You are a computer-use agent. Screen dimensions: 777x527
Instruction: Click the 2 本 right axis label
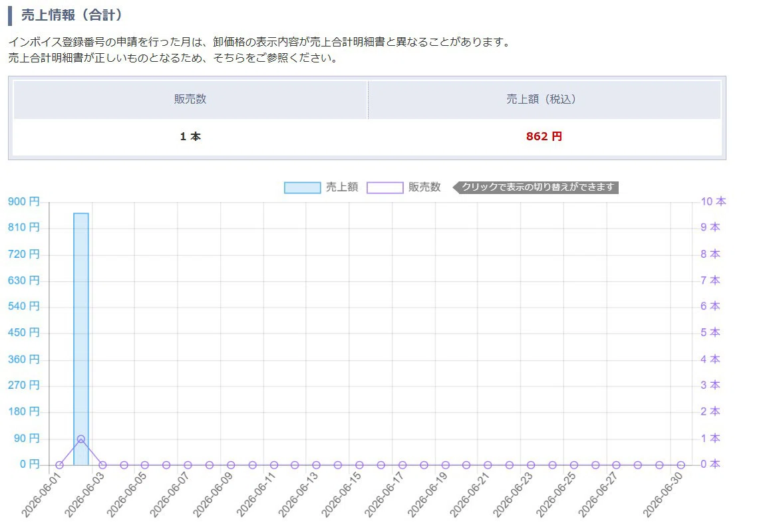pyautogui.click(x=710, y=411)
